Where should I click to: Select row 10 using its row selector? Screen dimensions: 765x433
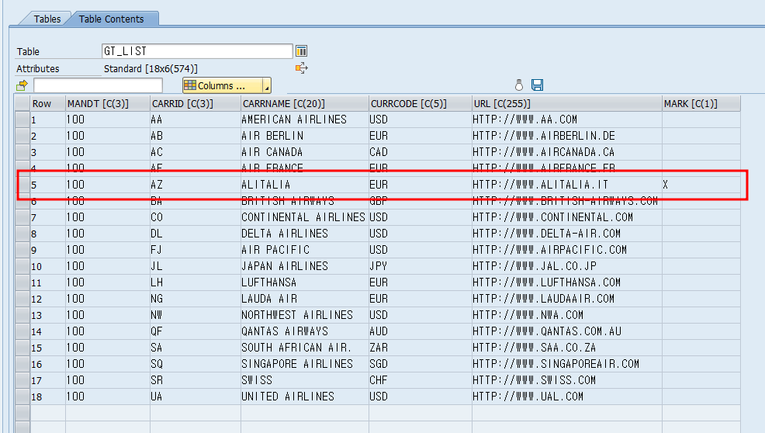point(22,266)
